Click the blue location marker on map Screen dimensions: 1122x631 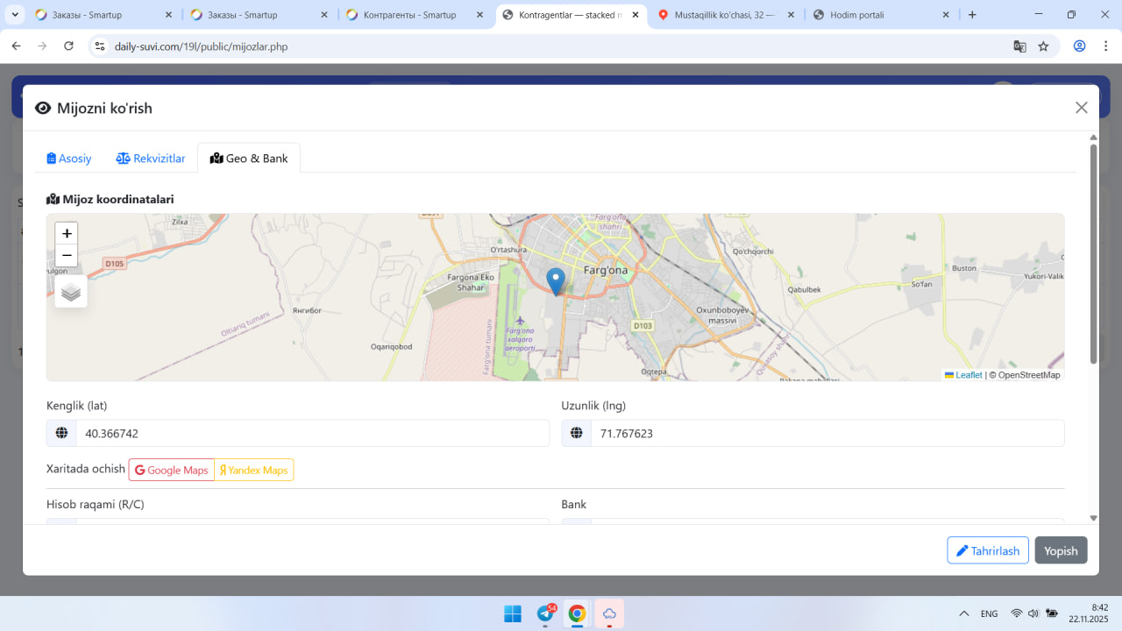tap(555, 280)
